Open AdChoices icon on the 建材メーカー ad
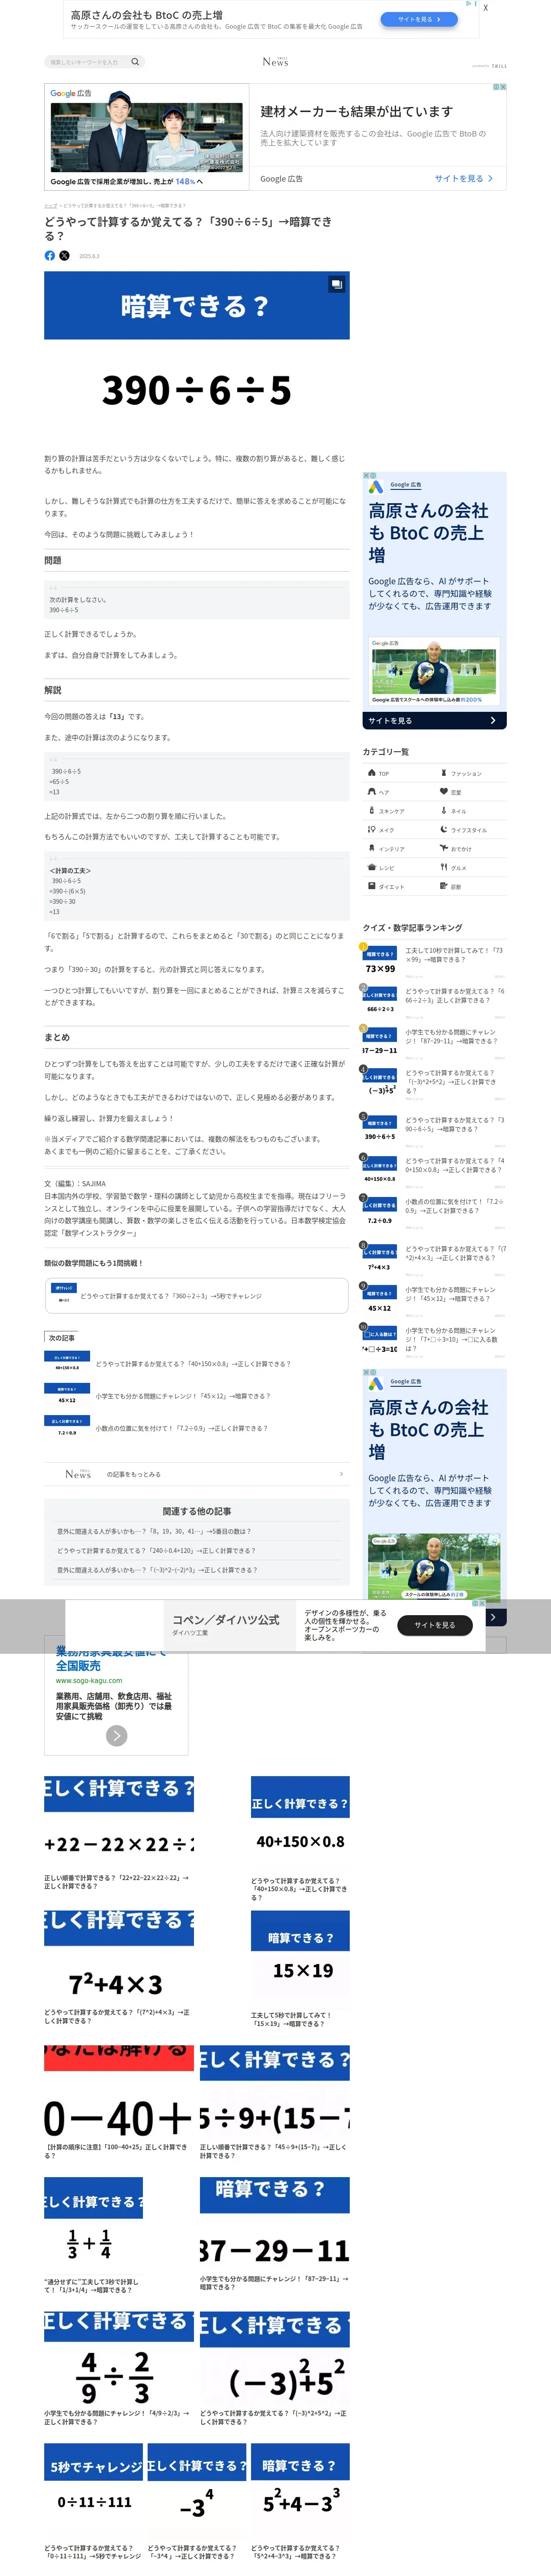This screenshot has height=2576, width=551. pos(496,87)
